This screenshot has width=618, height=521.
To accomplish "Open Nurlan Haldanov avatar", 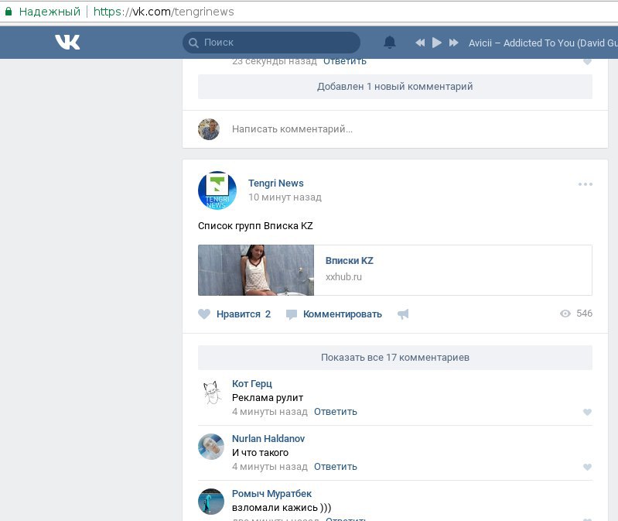I will 211,447.
